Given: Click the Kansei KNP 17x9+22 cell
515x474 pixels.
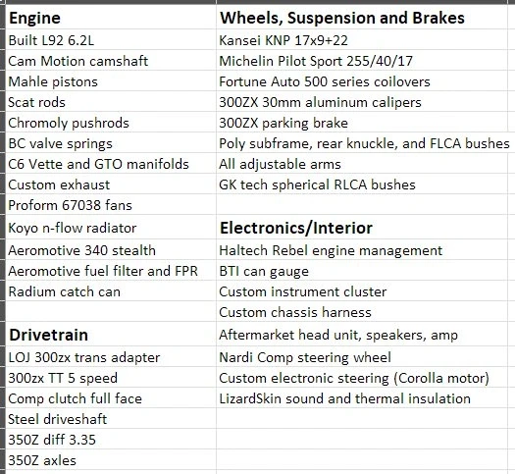Looking at the screenshot, I should [x=362, y=40].
